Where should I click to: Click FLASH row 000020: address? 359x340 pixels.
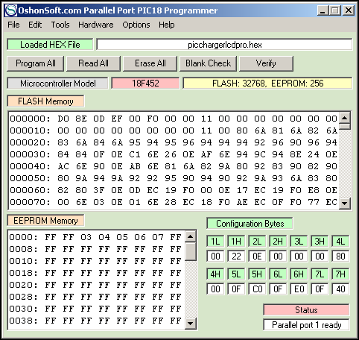(30, 142)
